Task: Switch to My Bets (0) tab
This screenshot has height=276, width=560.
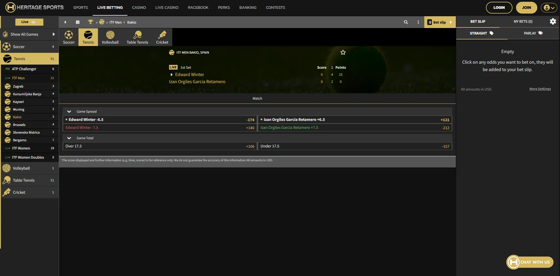Action: coord(523,22)
